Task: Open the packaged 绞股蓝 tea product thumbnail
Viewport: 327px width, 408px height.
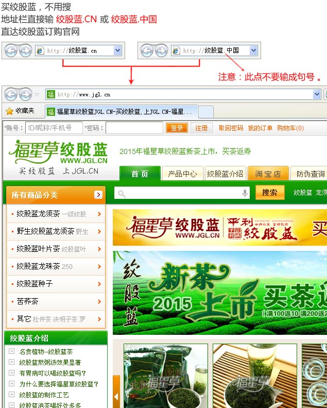Action: click(x=166, y=376)
